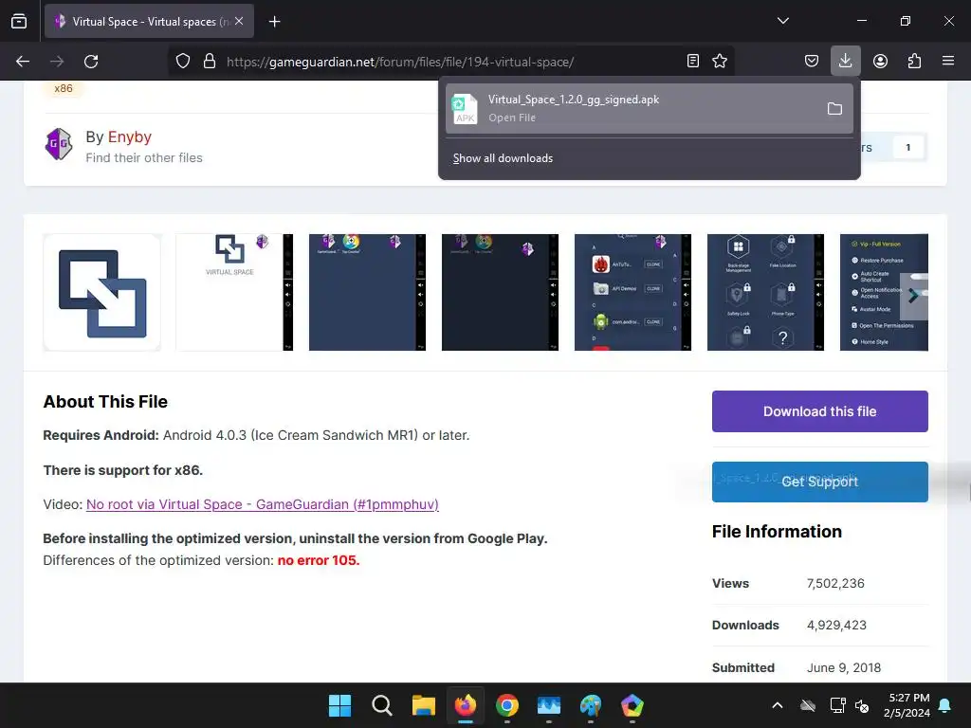
Task: Click Windows Start button
Action: [x=340, y=705]
